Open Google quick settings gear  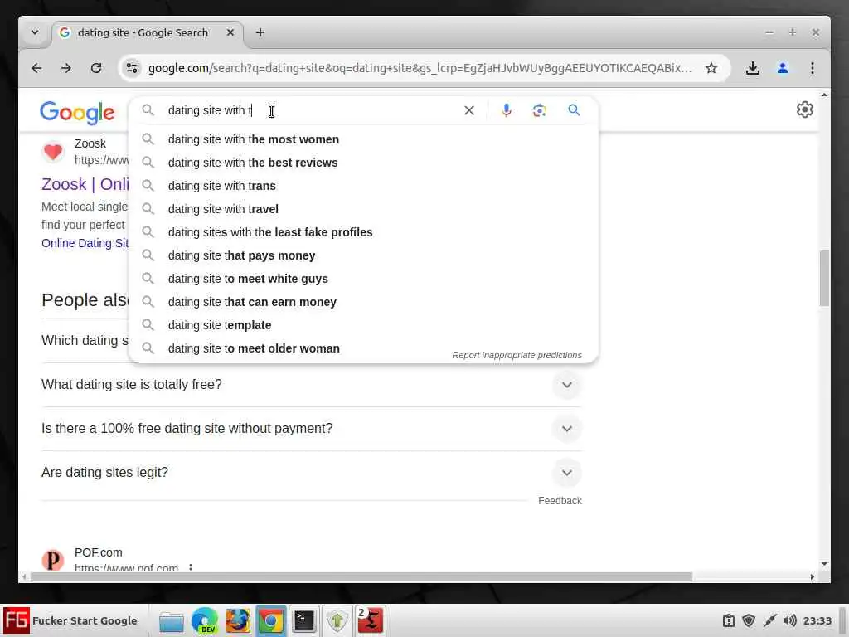click(804, 109)
